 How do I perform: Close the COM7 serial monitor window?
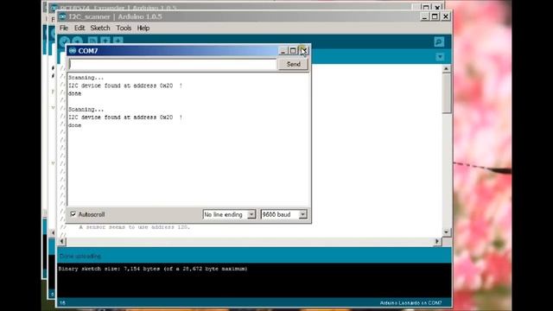303,51
